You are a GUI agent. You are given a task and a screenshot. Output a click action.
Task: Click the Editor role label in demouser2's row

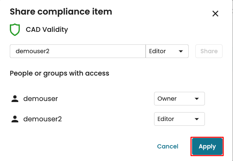(x=166, y=119)
